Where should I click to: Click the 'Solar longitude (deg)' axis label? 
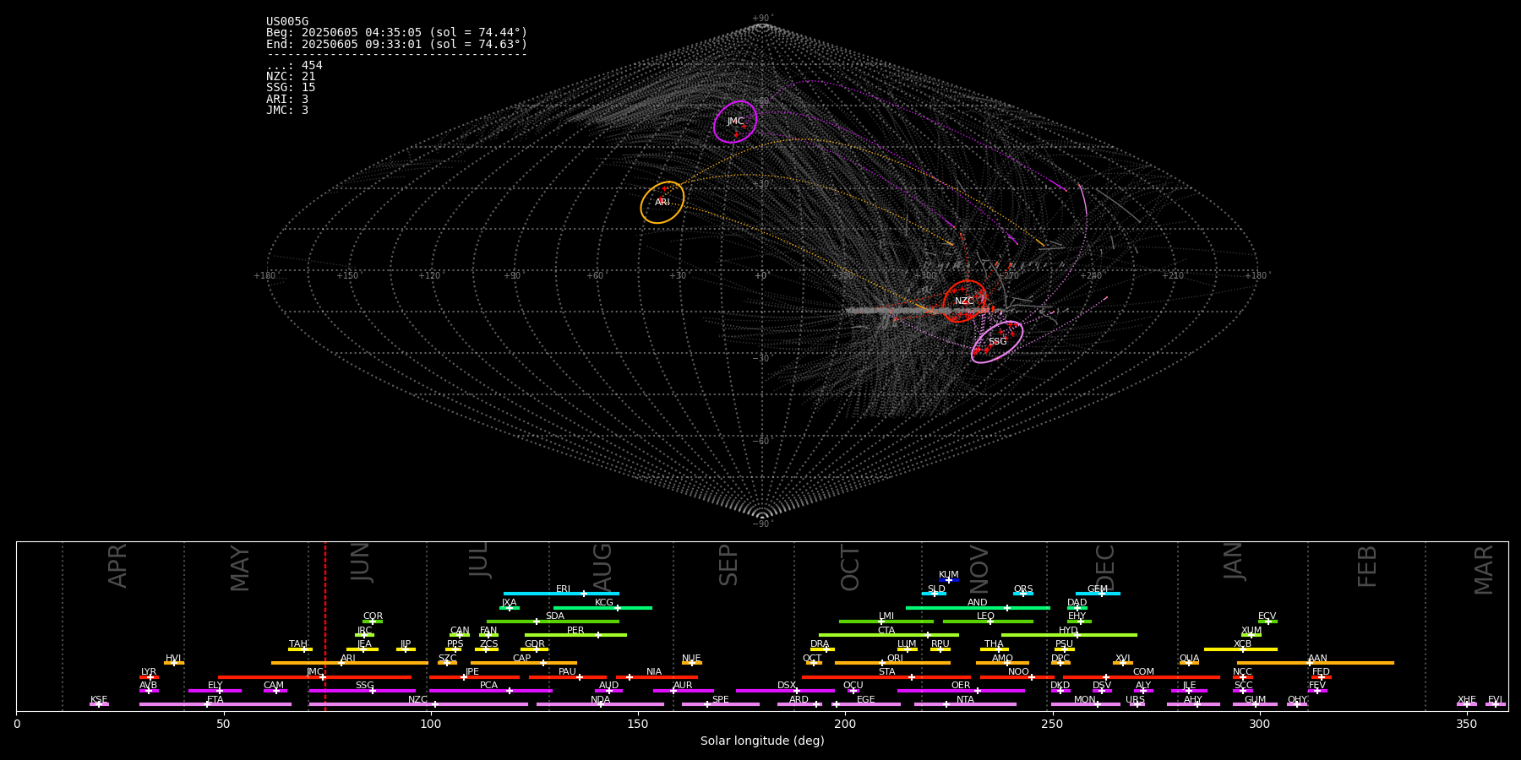(762, 741)
